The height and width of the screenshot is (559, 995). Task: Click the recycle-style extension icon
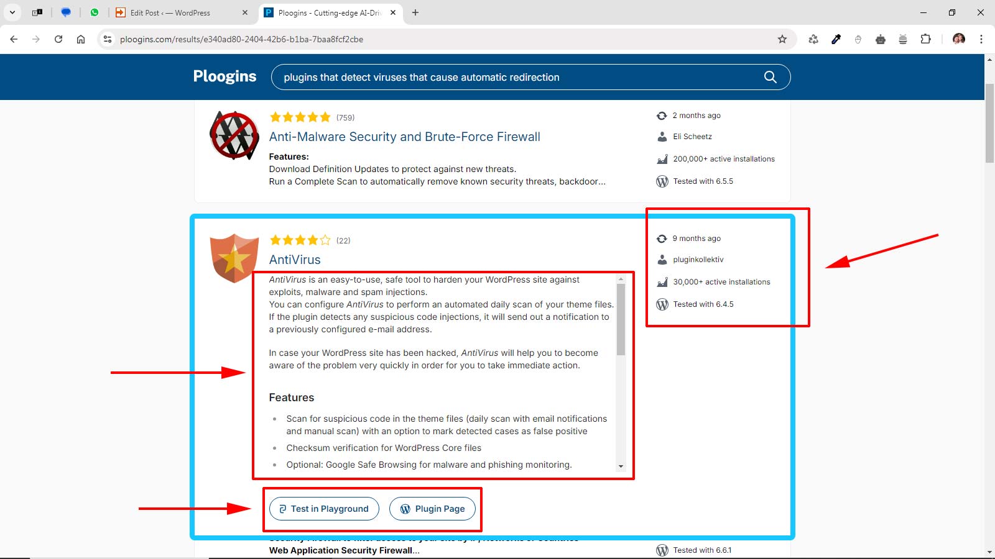pos(813,39)
